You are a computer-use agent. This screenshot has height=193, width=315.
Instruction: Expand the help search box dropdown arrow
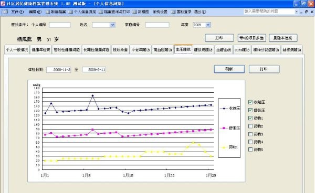[x=297, y=12]
